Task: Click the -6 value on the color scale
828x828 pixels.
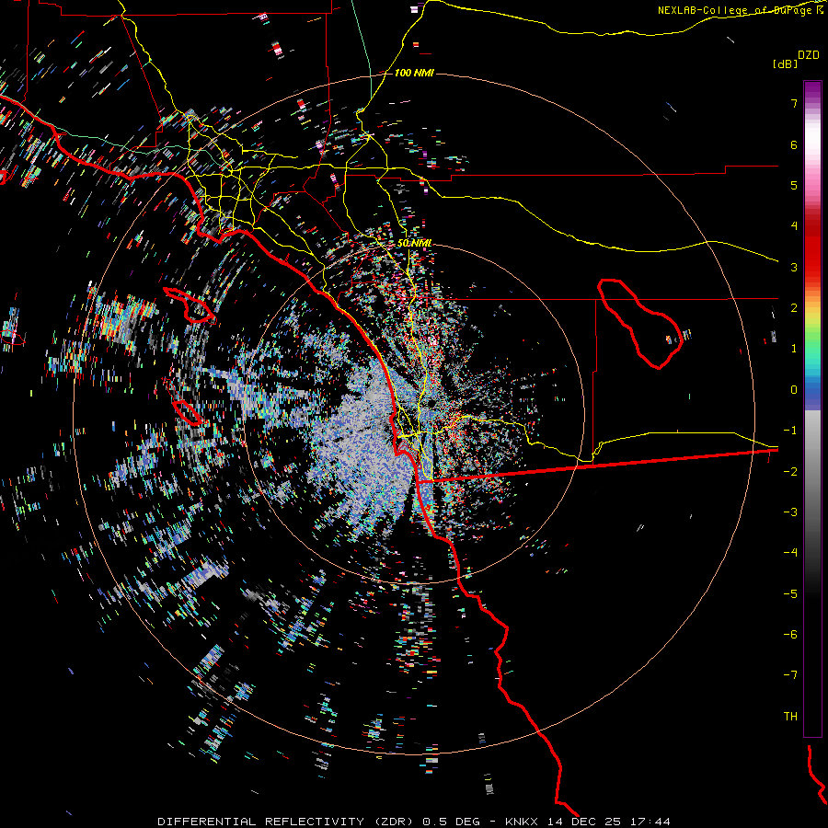Action: (x=790, y=635)
